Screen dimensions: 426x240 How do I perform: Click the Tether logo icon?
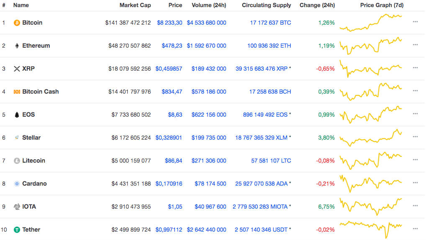17,230
